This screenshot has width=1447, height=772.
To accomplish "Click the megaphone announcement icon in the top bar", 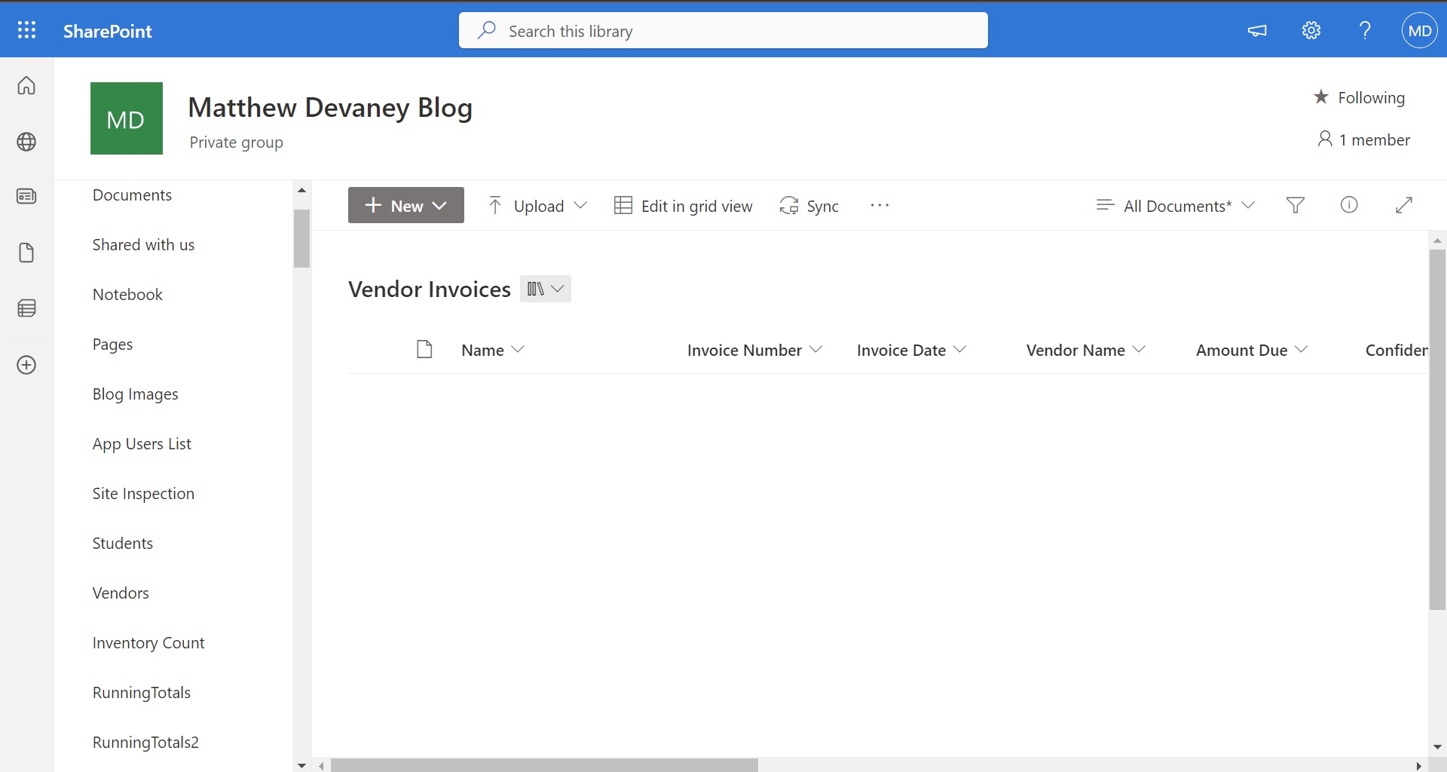I will click(1256, 30).
